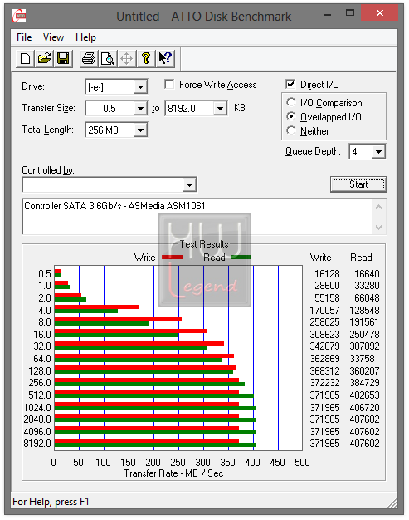Click the description box scroll up arrow
The height and width of the screenshot is (520, 409).
click(379, 208)
